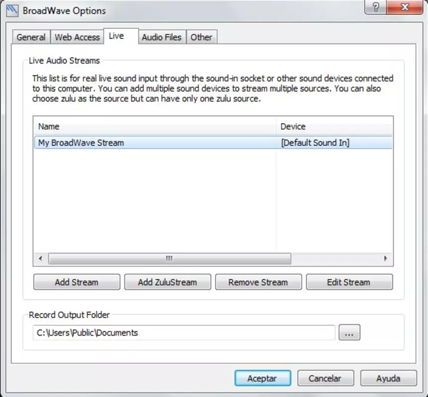The width and height of the screenshot is (428, 397).
Task: Click the Remove Stream button
Action: [x=258, y=282]
